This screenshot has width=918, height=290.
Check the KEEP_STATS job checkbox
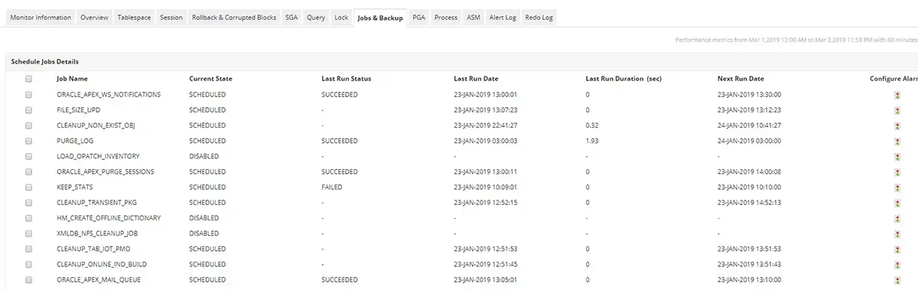click(x=28, y=187)
